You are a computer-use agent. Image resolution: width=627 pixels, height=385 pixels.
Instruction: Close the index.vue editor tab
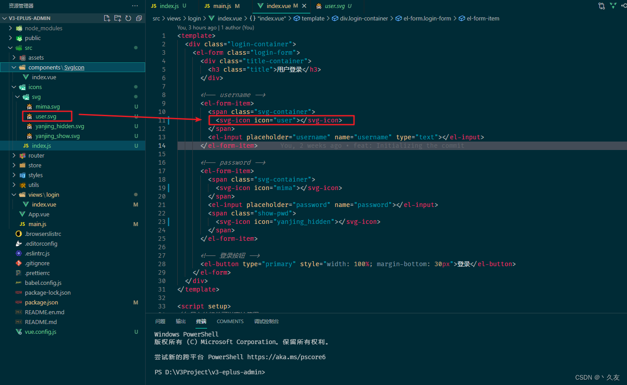(304, 6)
